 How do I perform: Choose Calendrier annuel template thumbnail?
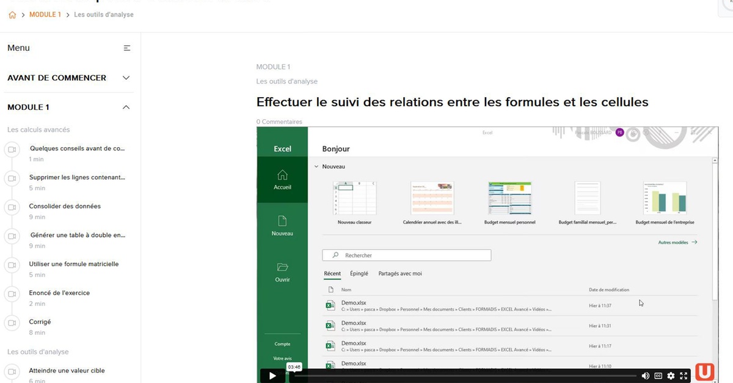coord(432,199)
